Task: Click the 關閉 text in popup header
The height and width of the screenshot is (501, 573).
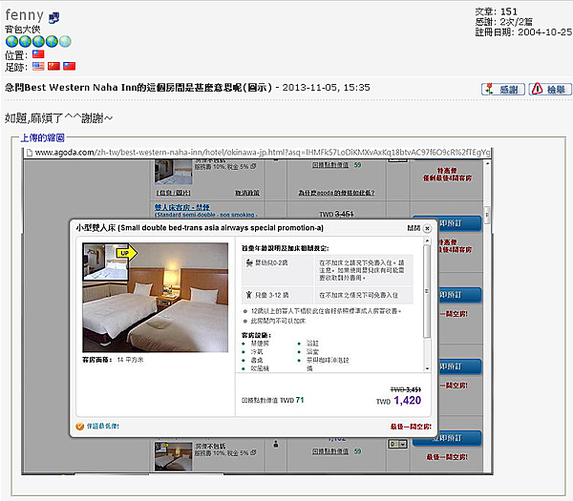Action: tap(414, 228)
